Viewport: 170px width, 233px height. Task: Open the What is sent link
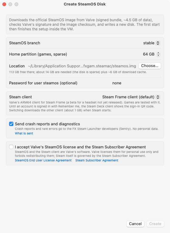(x=24, y=133)
